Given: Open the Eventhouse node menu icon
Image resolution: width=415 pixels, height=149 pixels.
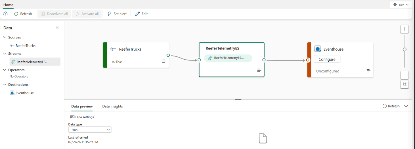Looking at the screenshot, I should coord(368,71).
